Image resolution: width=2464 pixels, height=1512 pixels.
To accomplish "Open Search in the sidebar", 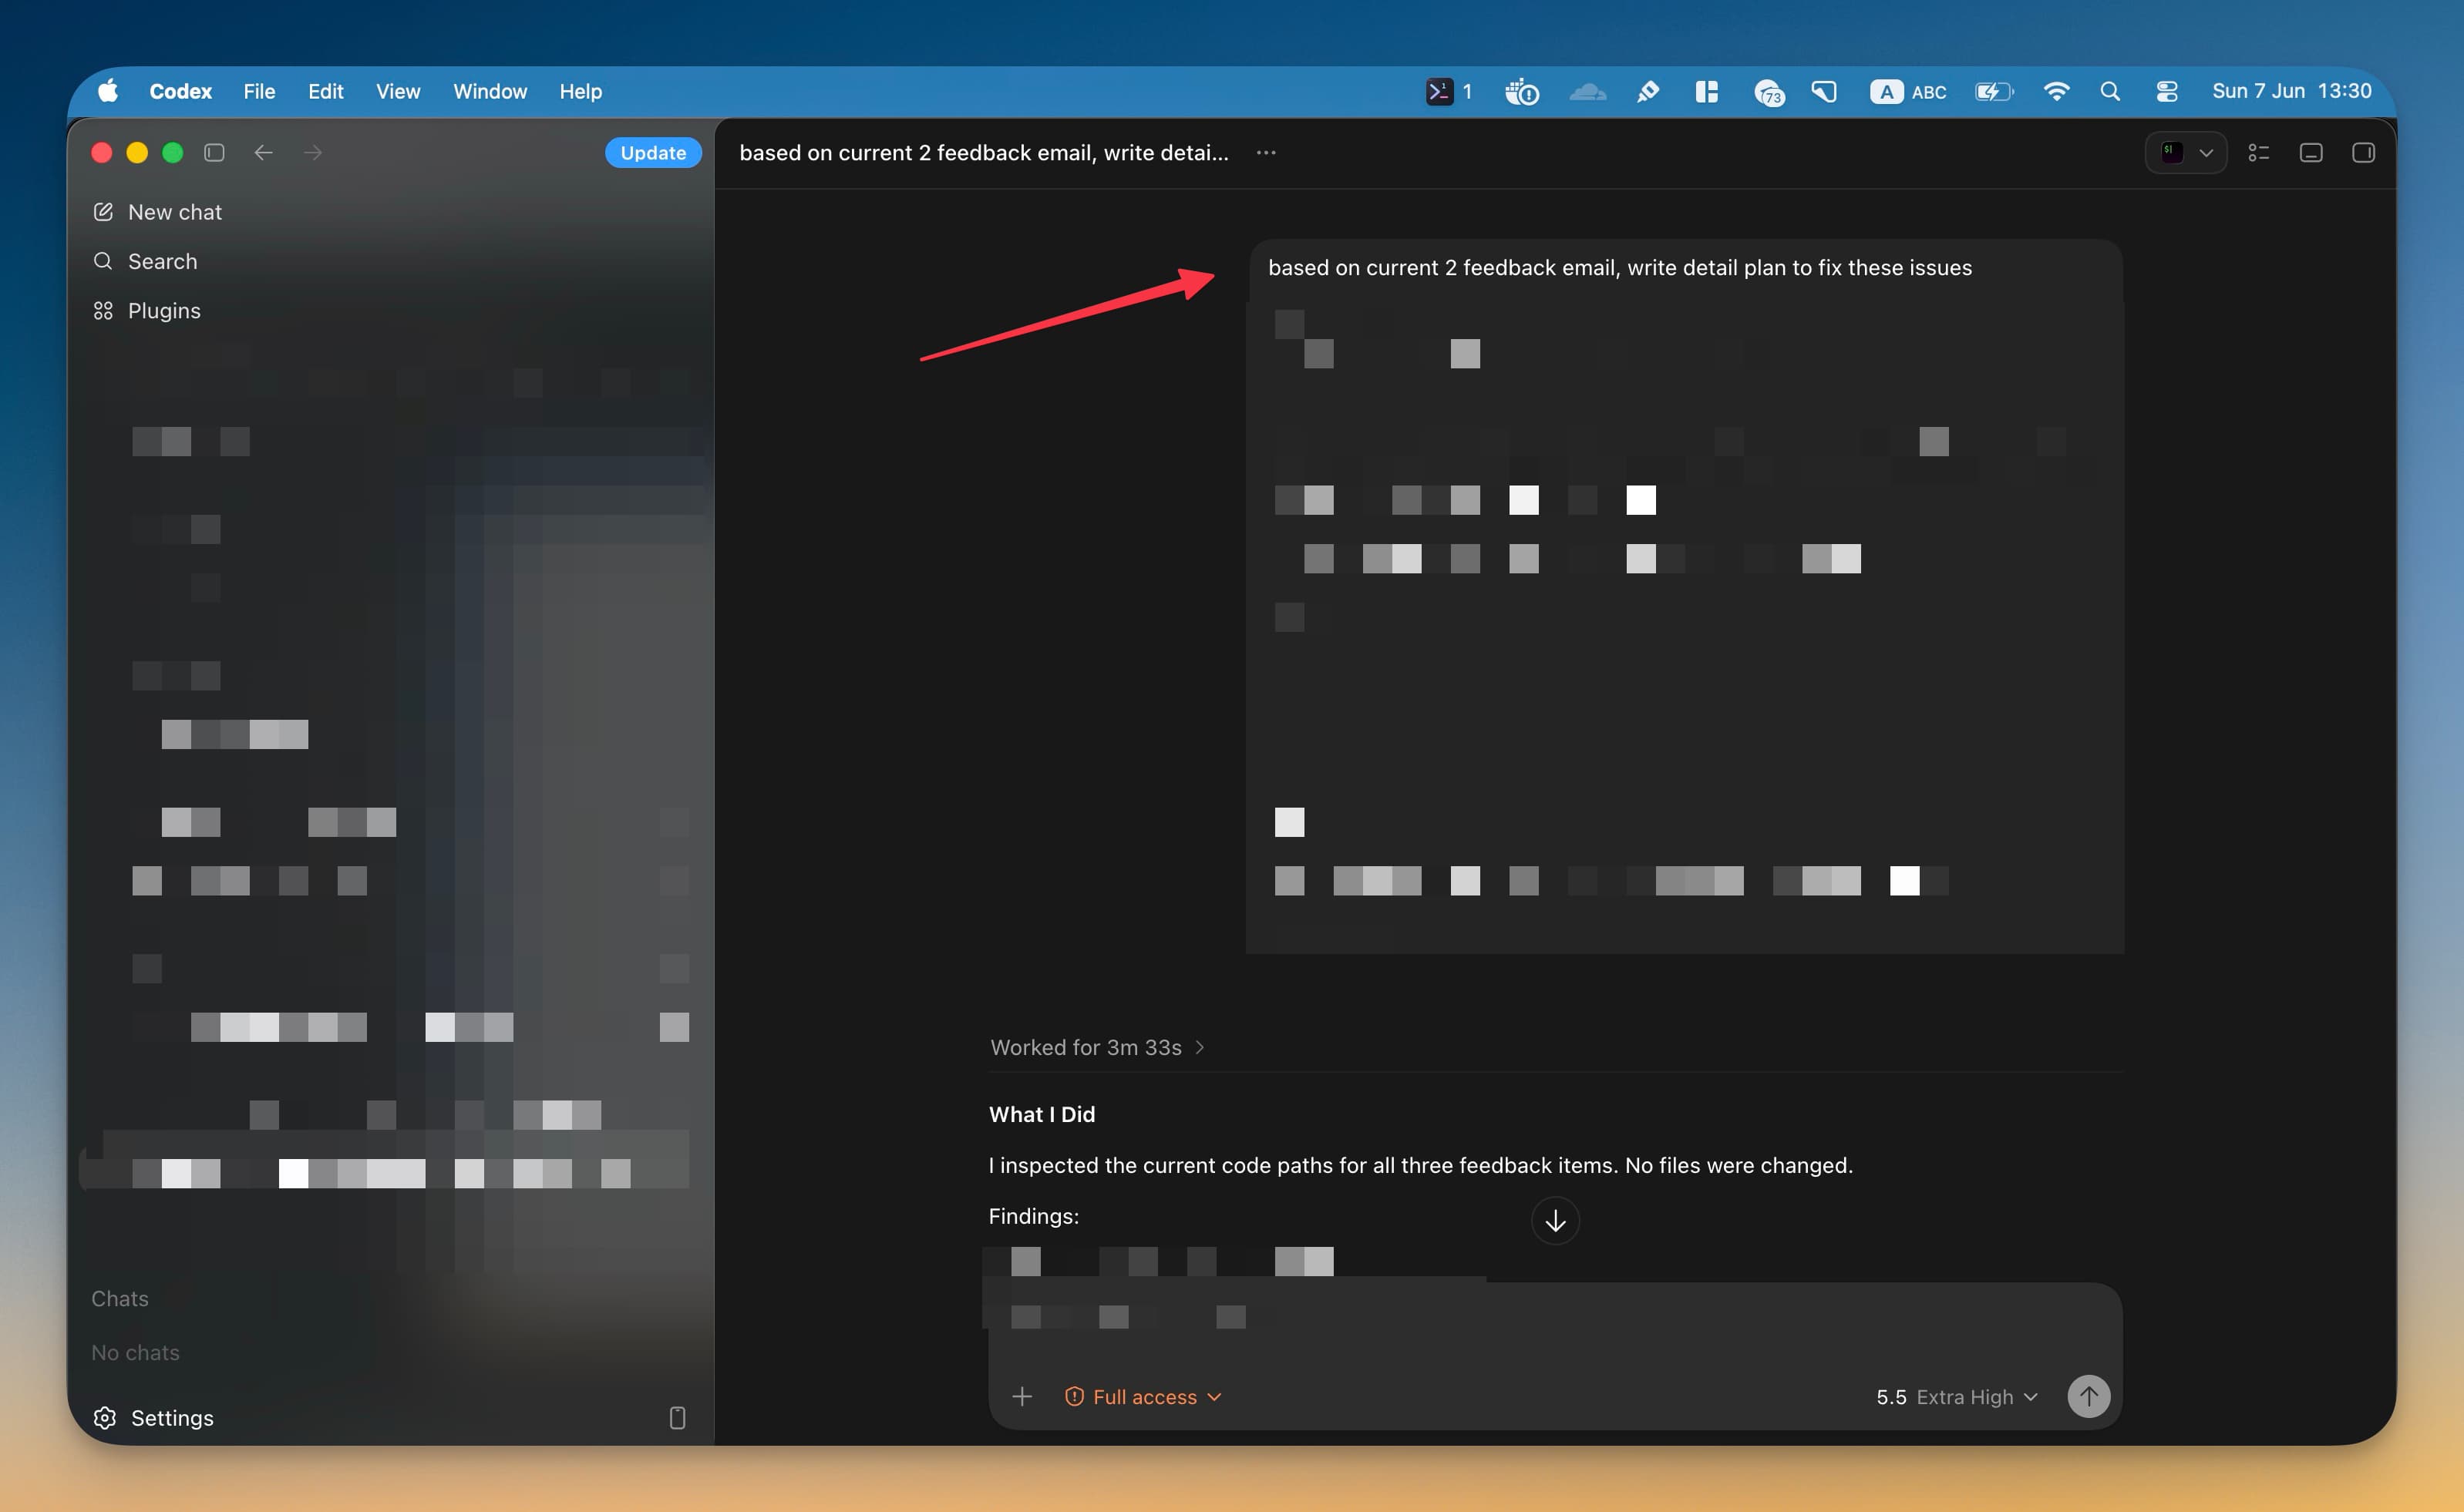I will tap(146, 261).
